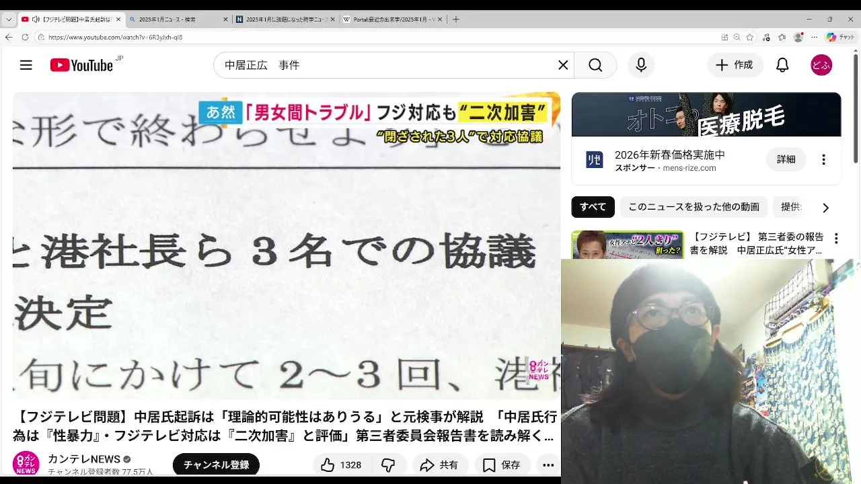Screen dimensions: 861x484
Task: Open the tab list chevron in the browser
Action: point(9,19)
